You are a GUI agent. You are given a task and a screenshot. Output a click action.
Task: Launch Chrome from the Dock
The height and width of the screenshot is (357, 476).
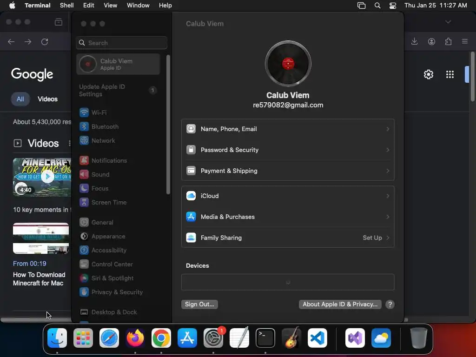pos(161,338)
